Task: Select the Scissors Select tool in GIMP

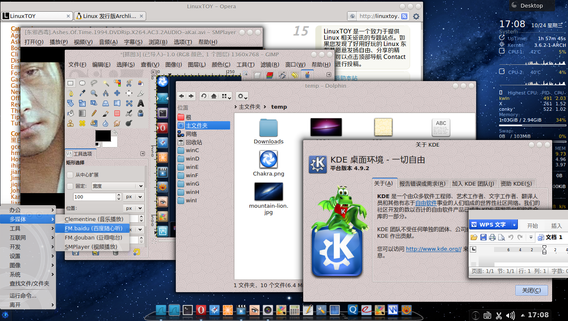Action: tap(129, 83)
